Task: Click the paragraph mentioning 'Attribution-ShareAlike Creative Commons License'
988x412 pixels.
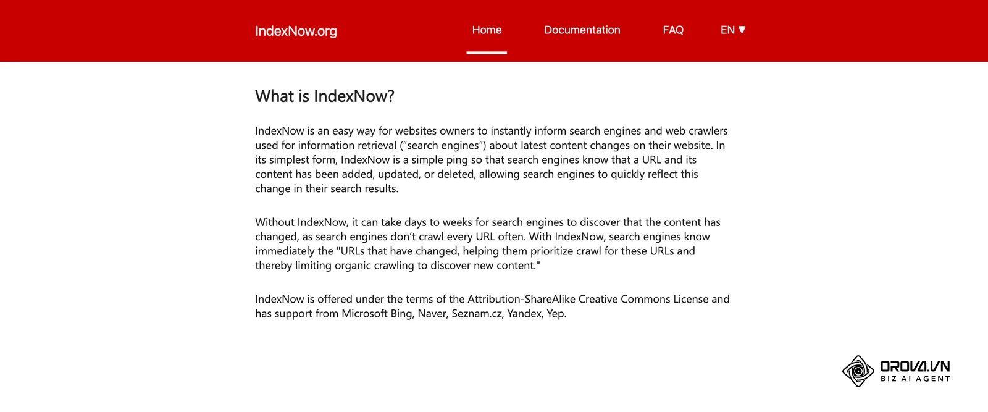Action: click(x=492, y=306)
